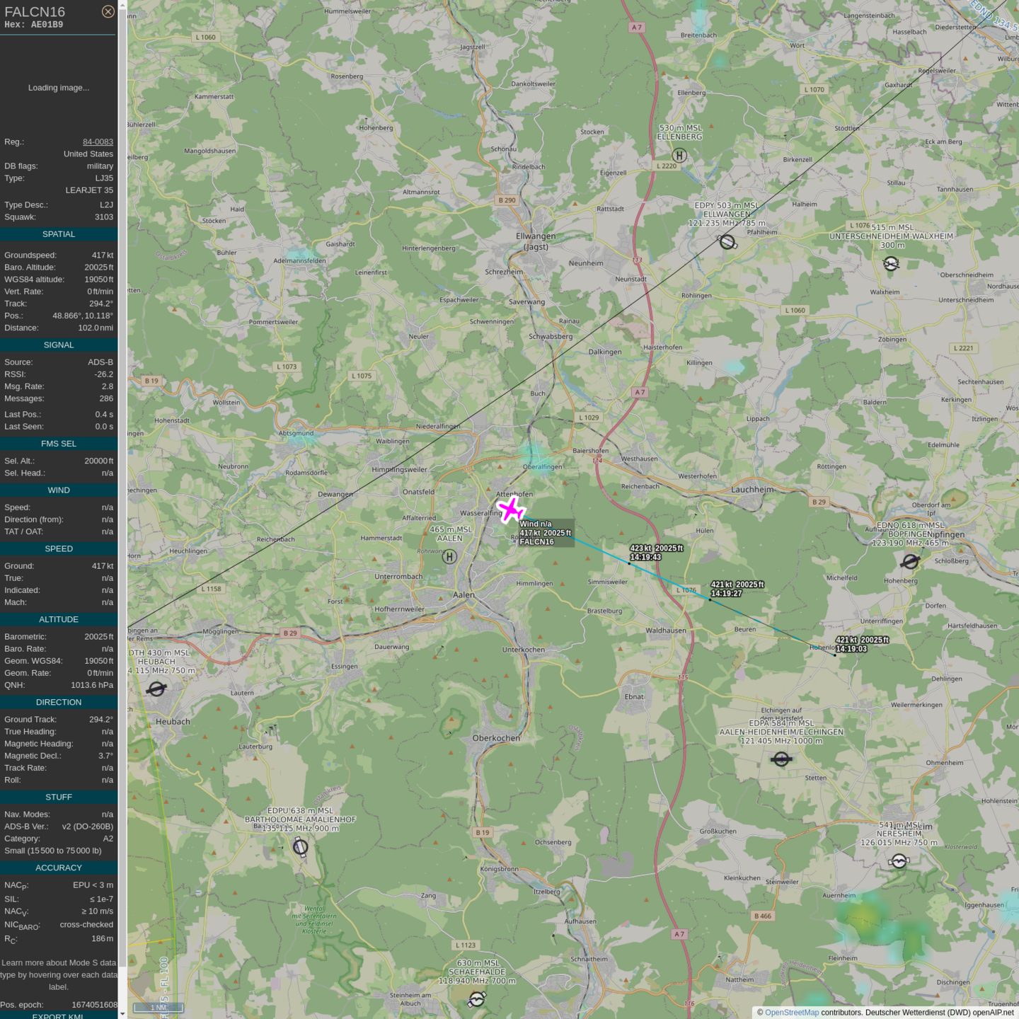Close the FALCN16 aircraft info panel
Image resolution: width=1019 pixels, height=1019 pixels.
pyautogui.click(x=108, y=11)
